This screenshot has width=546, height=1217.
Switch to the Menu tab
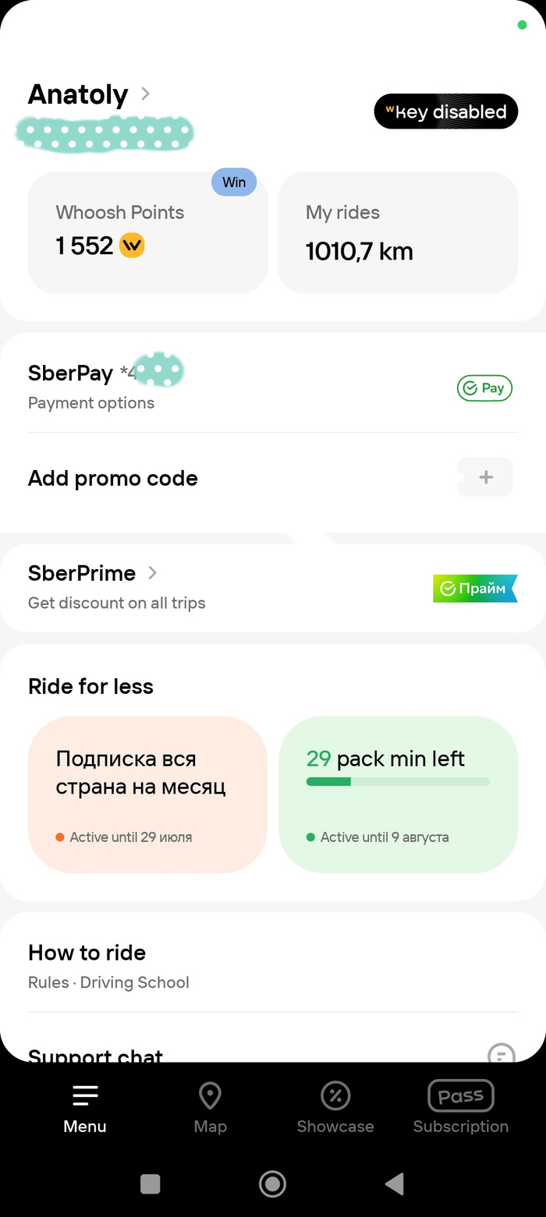pyautogui.click(x=85, y=1108)
